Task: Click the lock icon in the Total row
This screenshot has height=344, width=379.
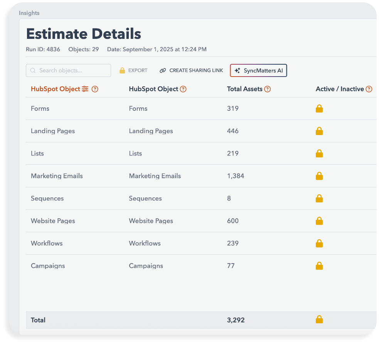Action: pyautogui.click(x=319, y=319)
